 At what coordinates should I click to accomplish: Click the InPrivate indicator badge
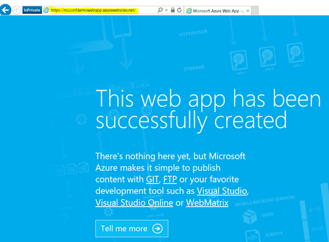[32, 10]
